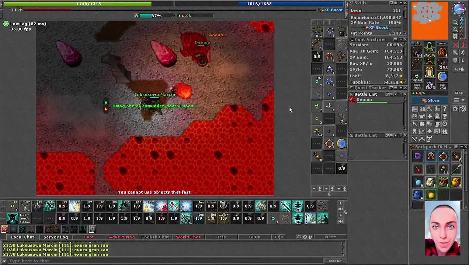Click the mana bar showing 1016/1635
469x265 pixels.
[x=260, y=4]
